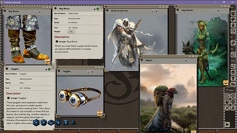Open the puzzle-piece sidebar icon
The height and width of the screenshot is (133, 237).
233,43
